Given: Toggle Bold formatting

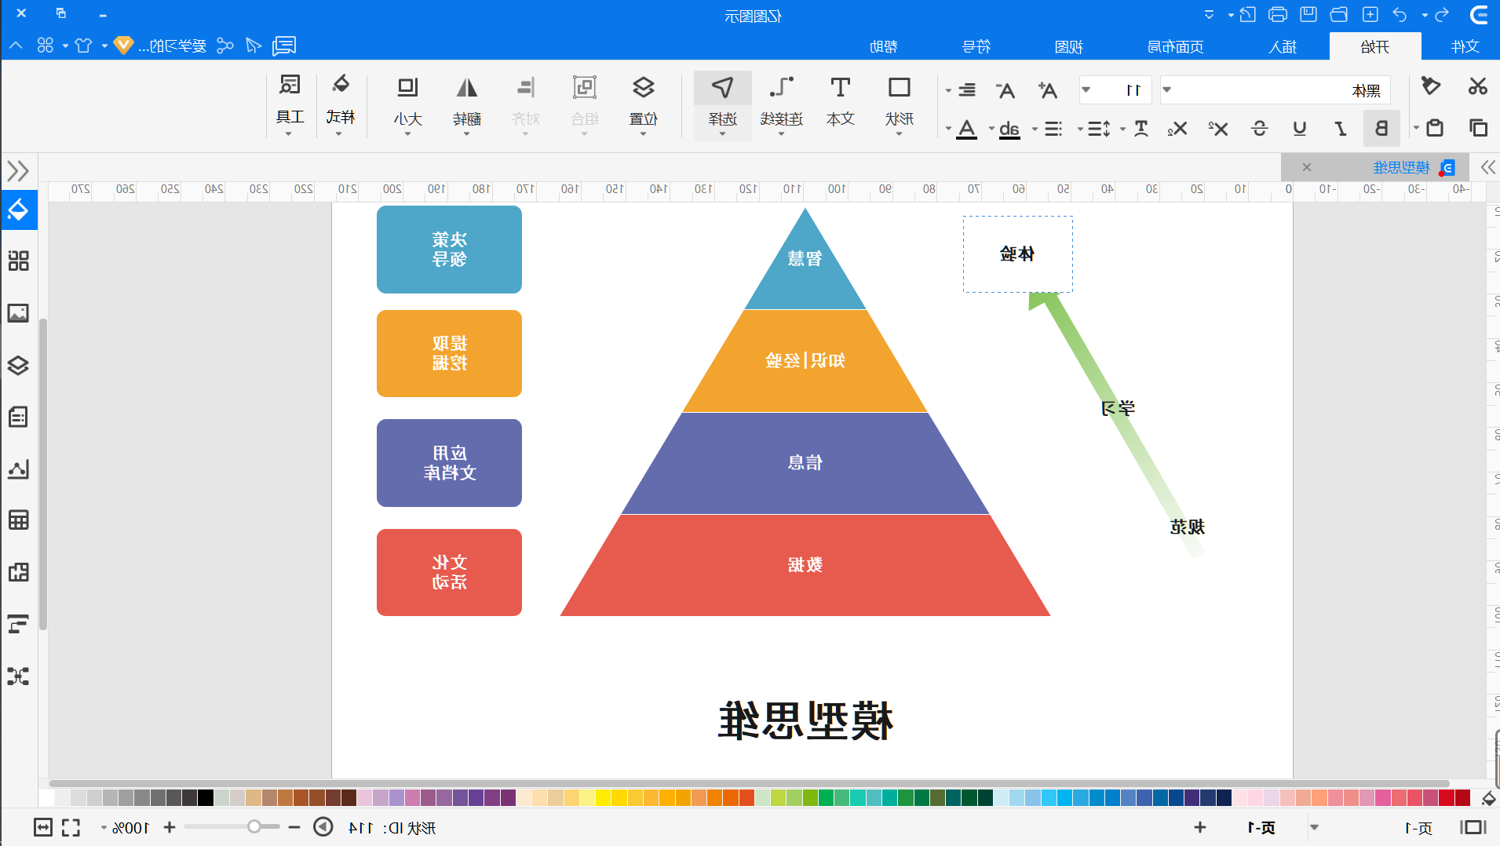Looking at the screenshot, I should (1381, 128).
